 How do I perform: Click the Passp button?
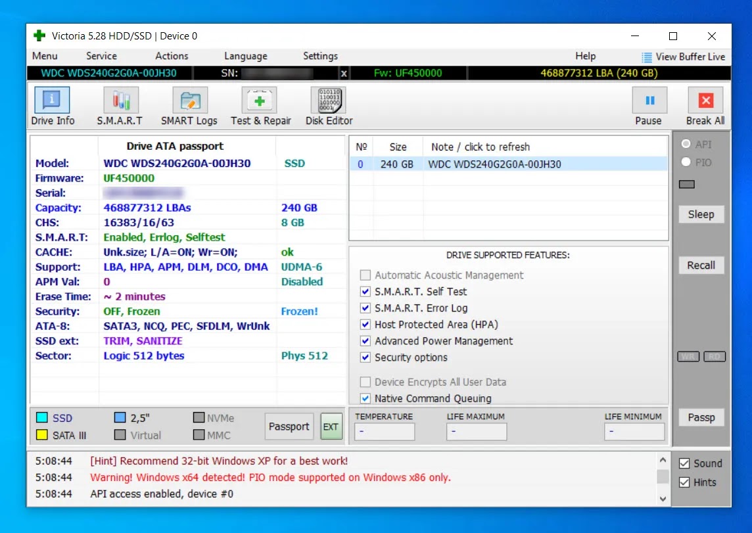coord(701,417)
